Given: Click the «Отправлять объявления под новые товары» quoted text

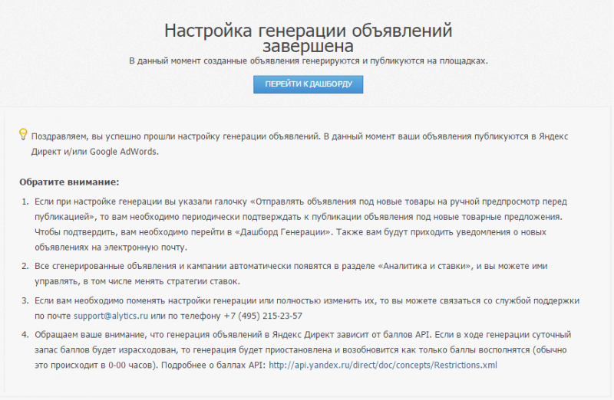Looking at the screenshot, I should 349,200.
